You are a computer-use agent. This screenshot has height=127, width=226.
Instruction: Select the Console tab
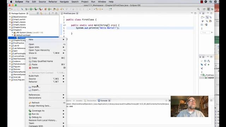pos(104,101)
